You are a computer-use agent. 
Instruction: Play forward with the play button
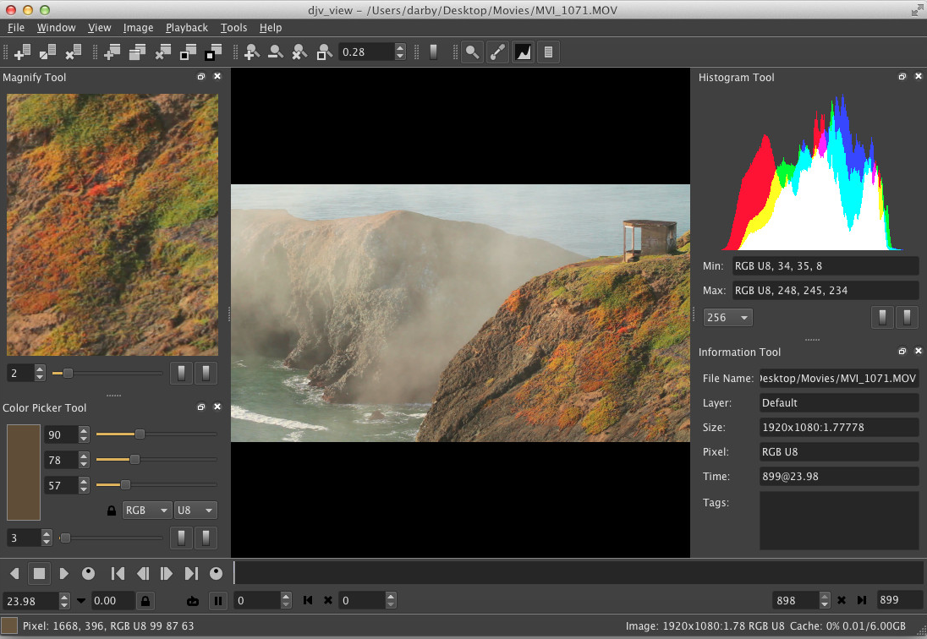63,573
